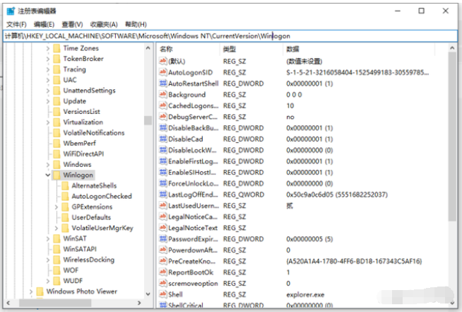Expand the GPExtensions subkey
462x312 pixels.
point(56,207)
